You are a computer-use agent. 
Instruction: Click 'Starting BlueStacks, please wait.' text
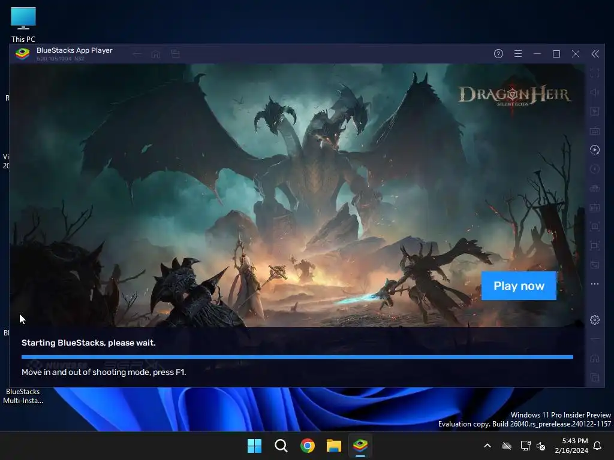pos(89,343)
